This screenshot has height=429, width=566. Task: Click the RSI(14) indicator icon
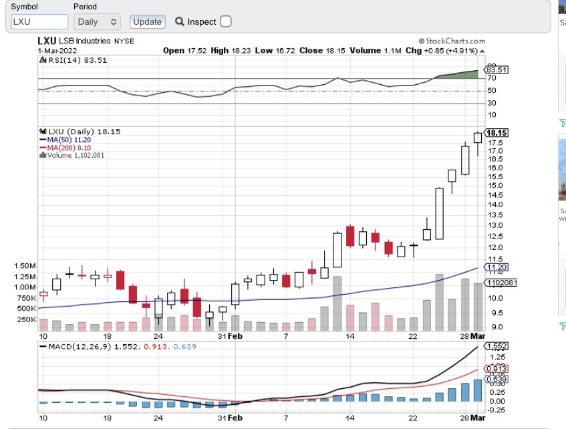[43, 60]
